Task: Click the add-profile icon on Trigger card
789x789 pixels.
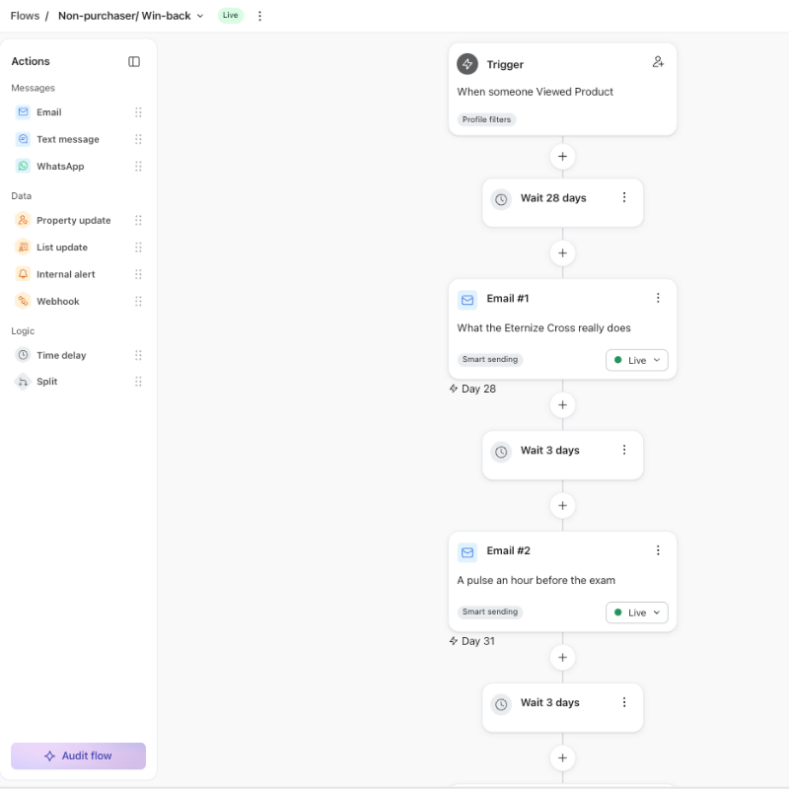Action: point(658,62)
